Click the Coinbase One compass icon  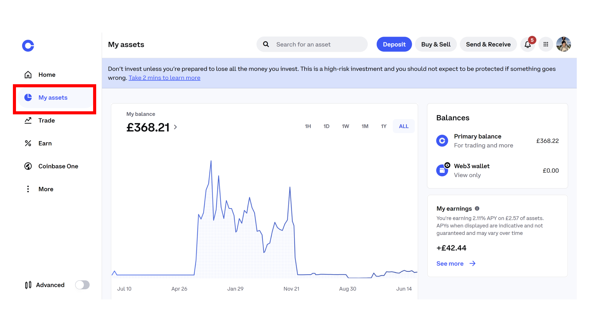point(28,166)
